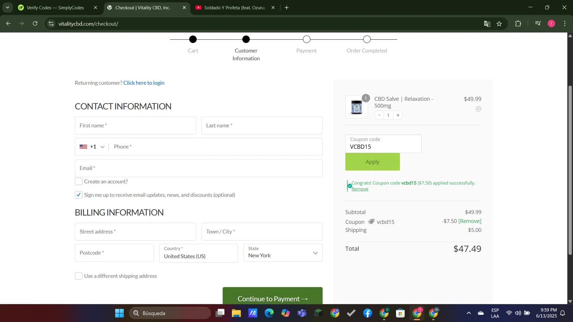
Task: Open Microsoft Edge from the taskbar
Action: pyautogui.click(x=269, y=313)
